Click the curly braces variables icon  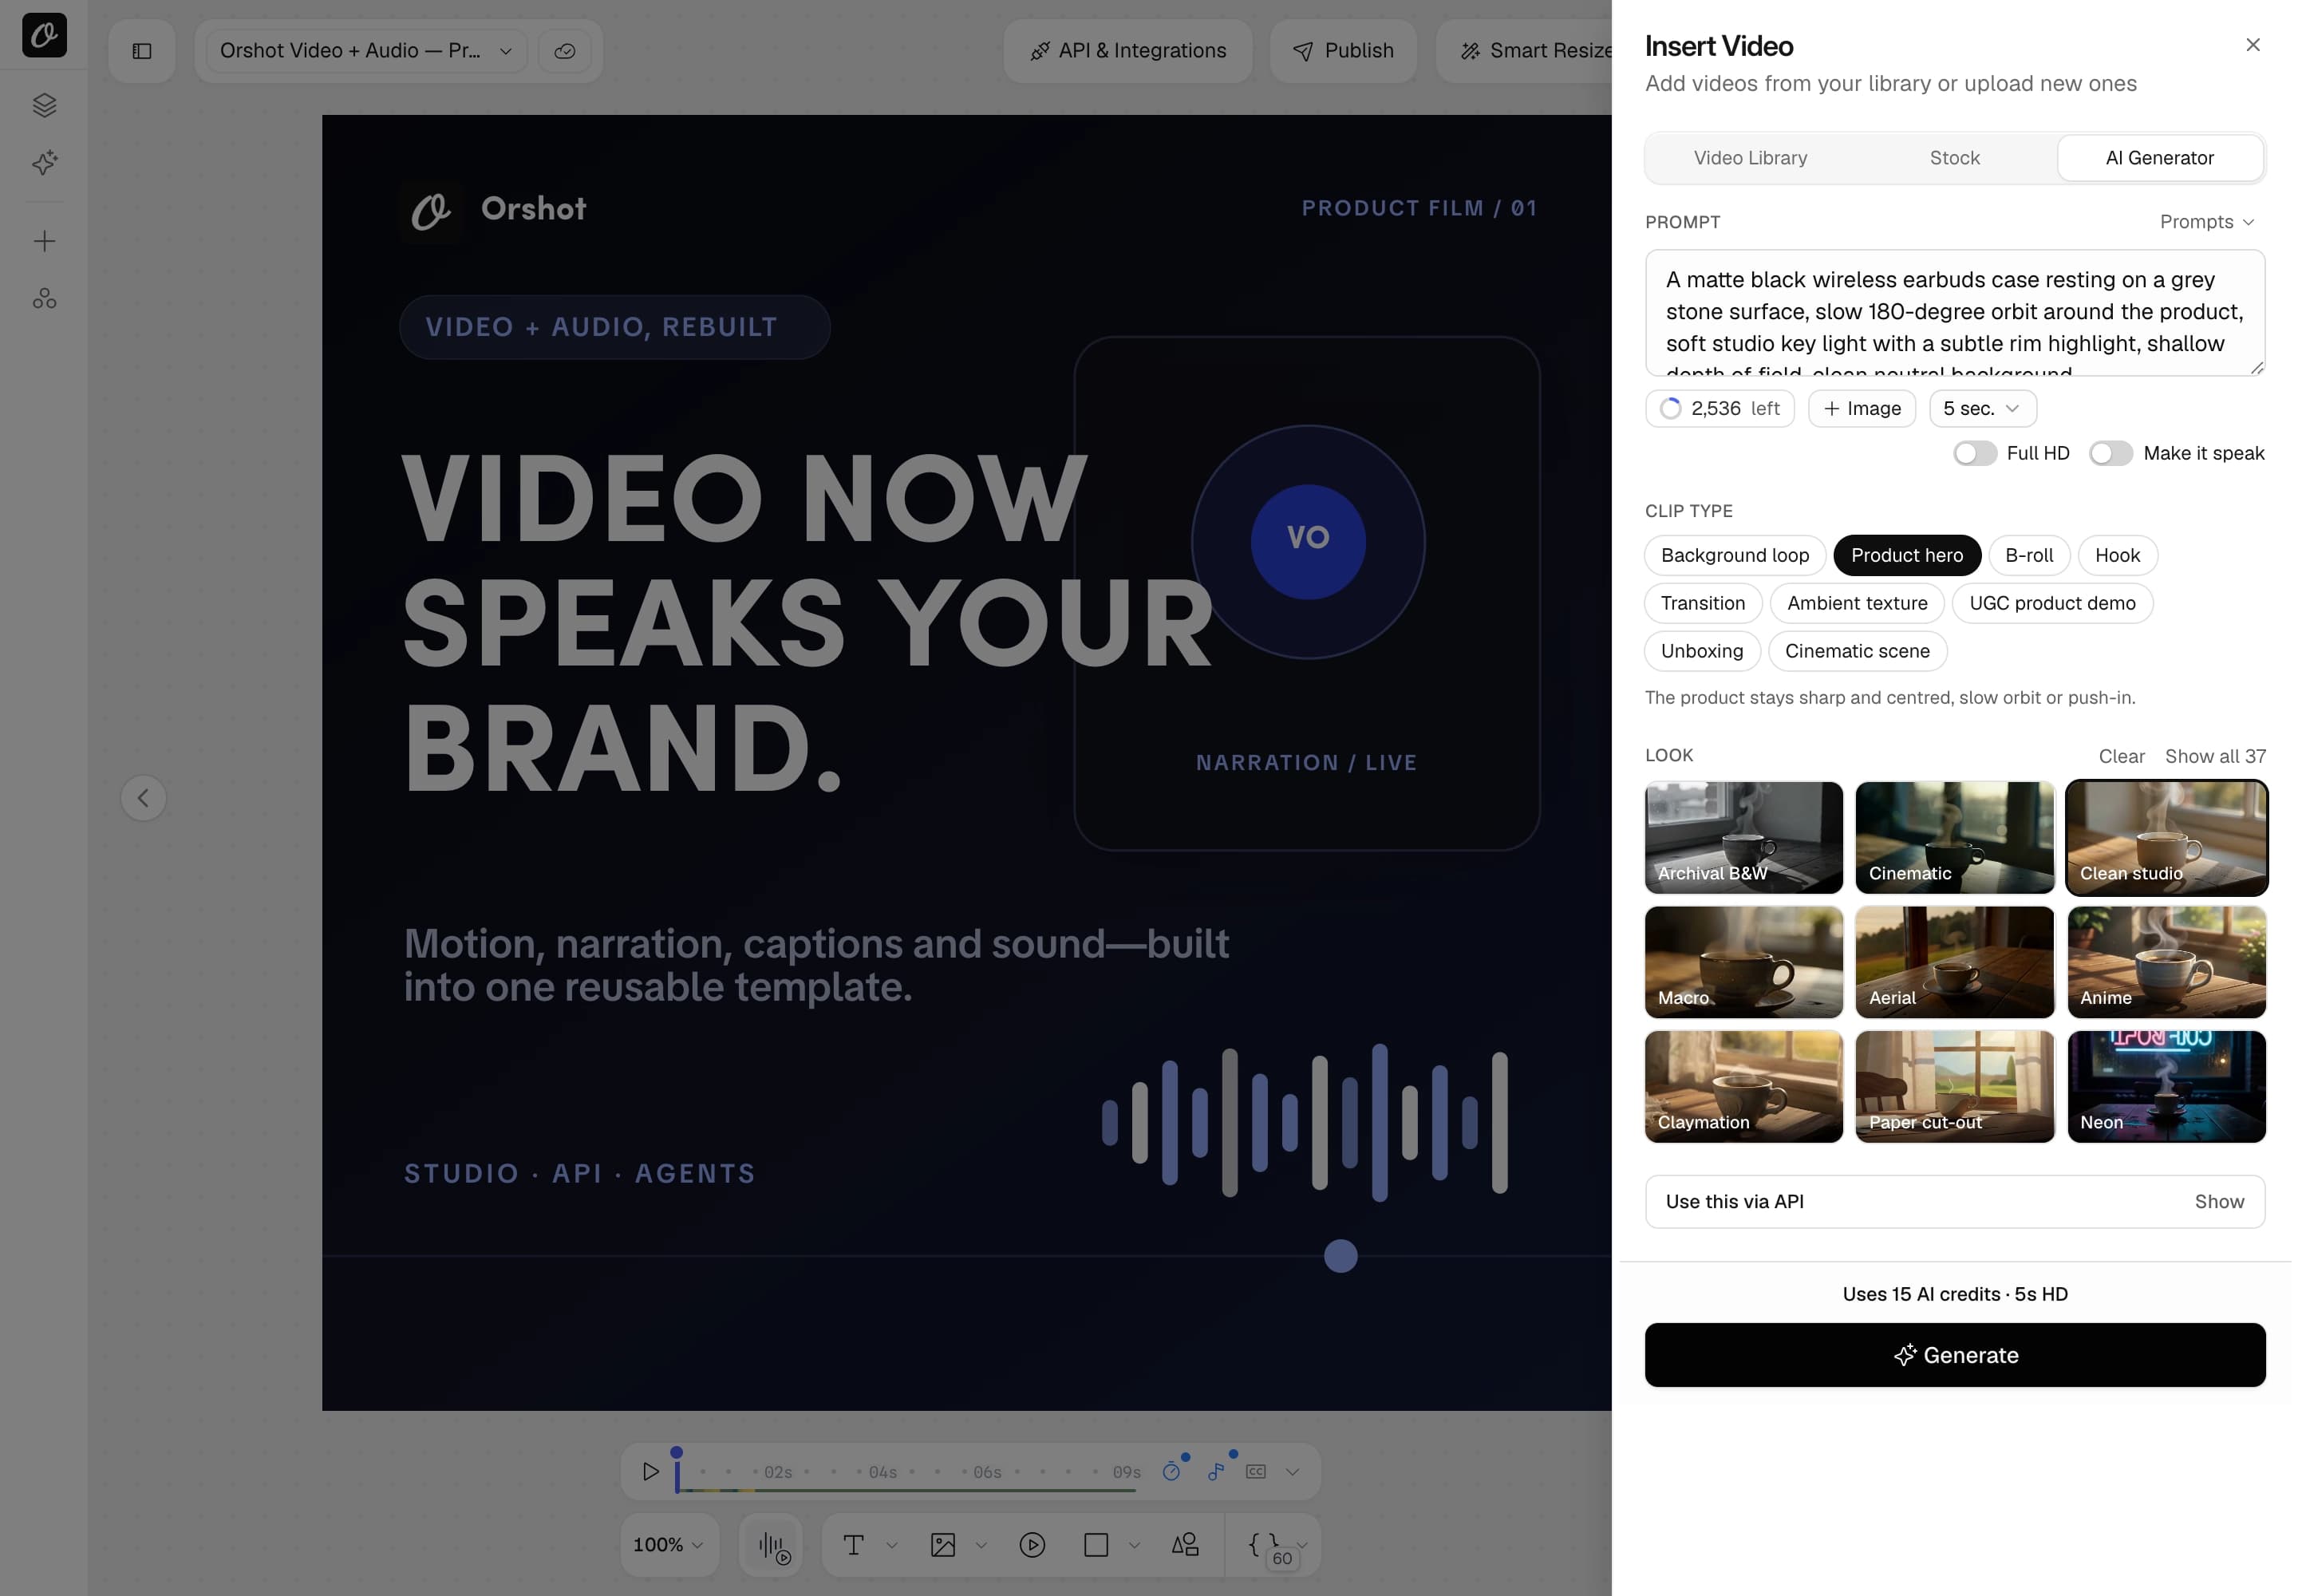click(x=1265, y=1545)
